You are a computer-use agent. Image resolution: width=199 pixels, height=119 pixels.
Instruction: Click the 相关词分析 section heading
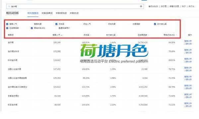[13, 13]
